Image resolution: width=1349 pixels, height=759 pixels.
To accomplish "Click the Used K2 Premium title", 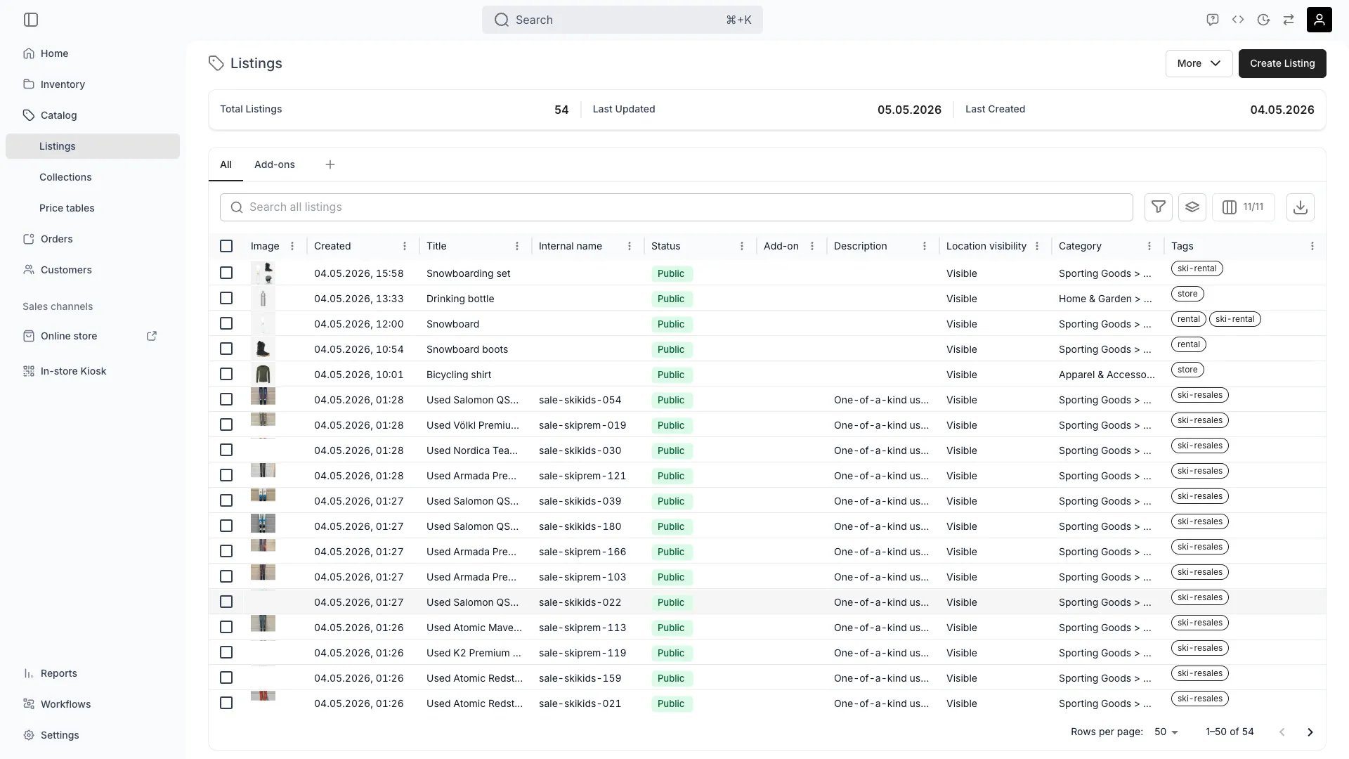I will point(474,653).
